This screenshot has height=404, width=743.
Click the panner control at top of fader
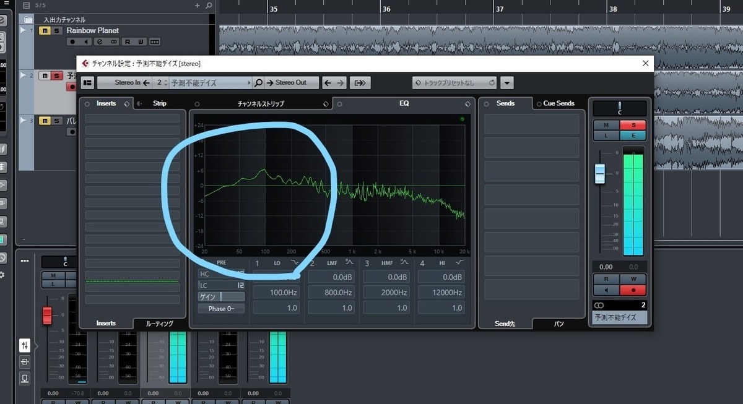[620, 108]
